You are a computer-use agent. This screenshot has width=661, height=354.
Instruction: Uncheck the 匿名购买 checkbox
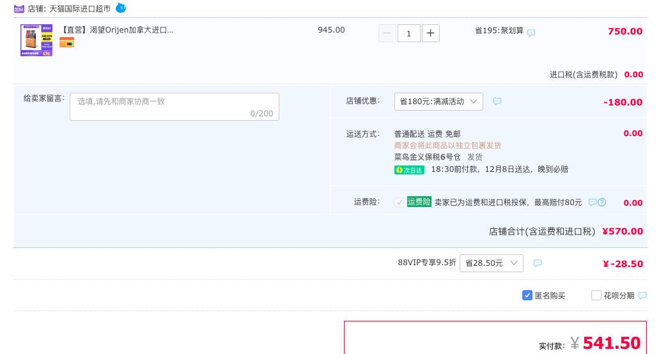pyautogui.click(x=527, y=295)
